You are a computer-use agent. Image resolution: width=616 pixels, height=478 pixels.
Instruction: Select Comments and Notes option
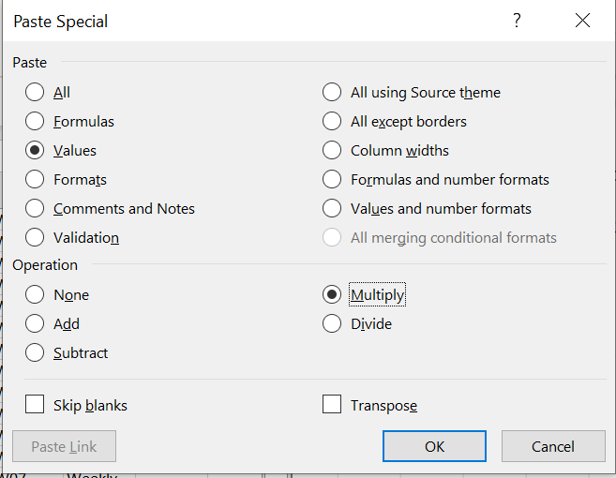click(36, 208)
